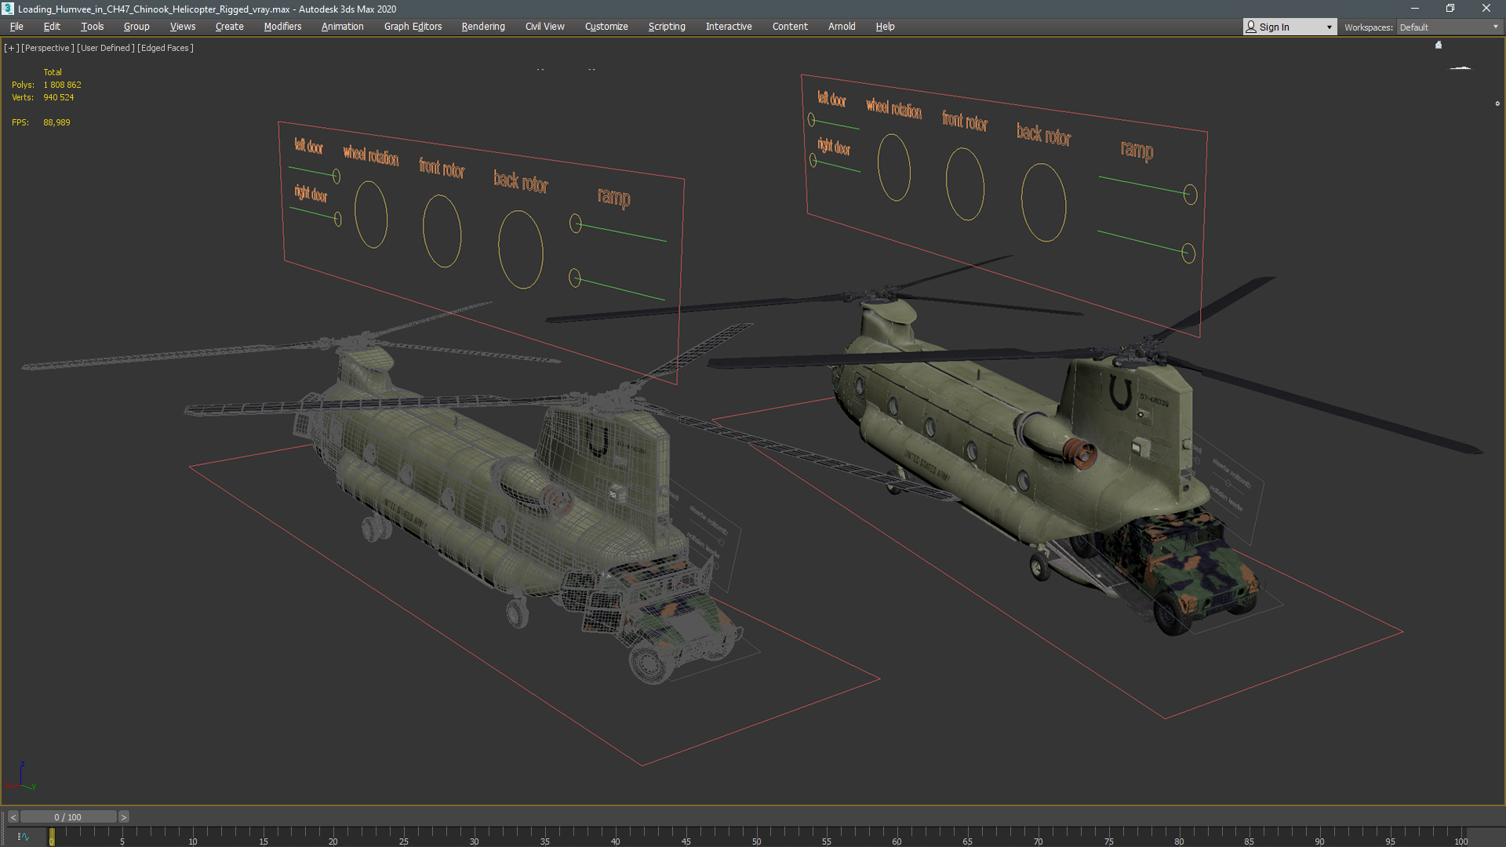Image resolution: width=1506 pixels, height=847 pixels.
Task: Minimize the 3ds Max window
Action: [x=1414, y=9]
